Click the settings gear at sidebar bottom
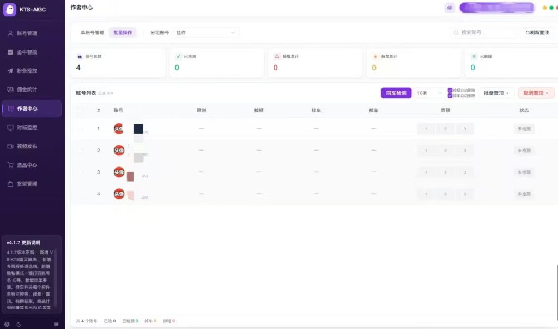Viewport: 558px width, 329px height. (x=7, y=325)
